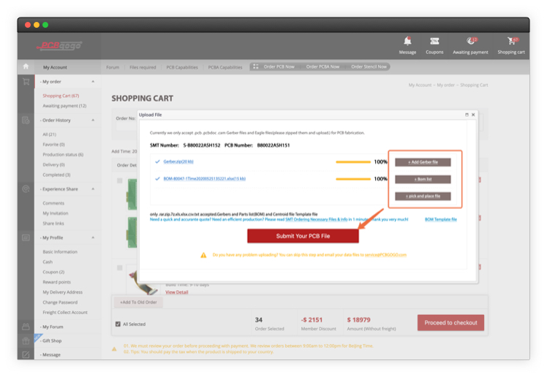This screenshot has height=377, width=547.
Task: Click Proceed to checkout
Action: coord(450,323)
